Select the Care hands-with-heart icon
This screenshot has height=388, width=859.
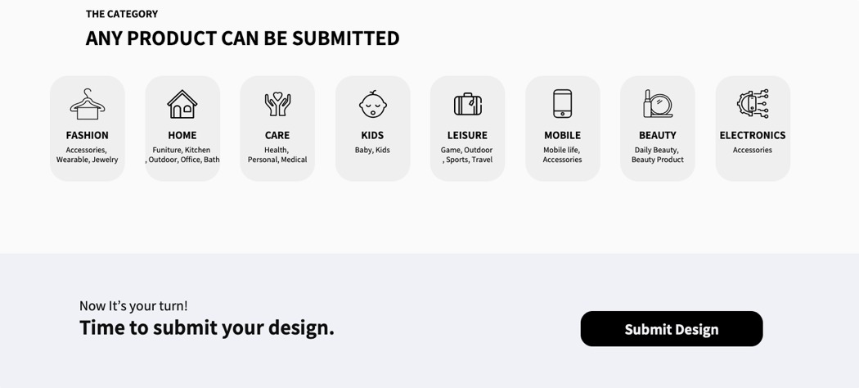point(277,104)
